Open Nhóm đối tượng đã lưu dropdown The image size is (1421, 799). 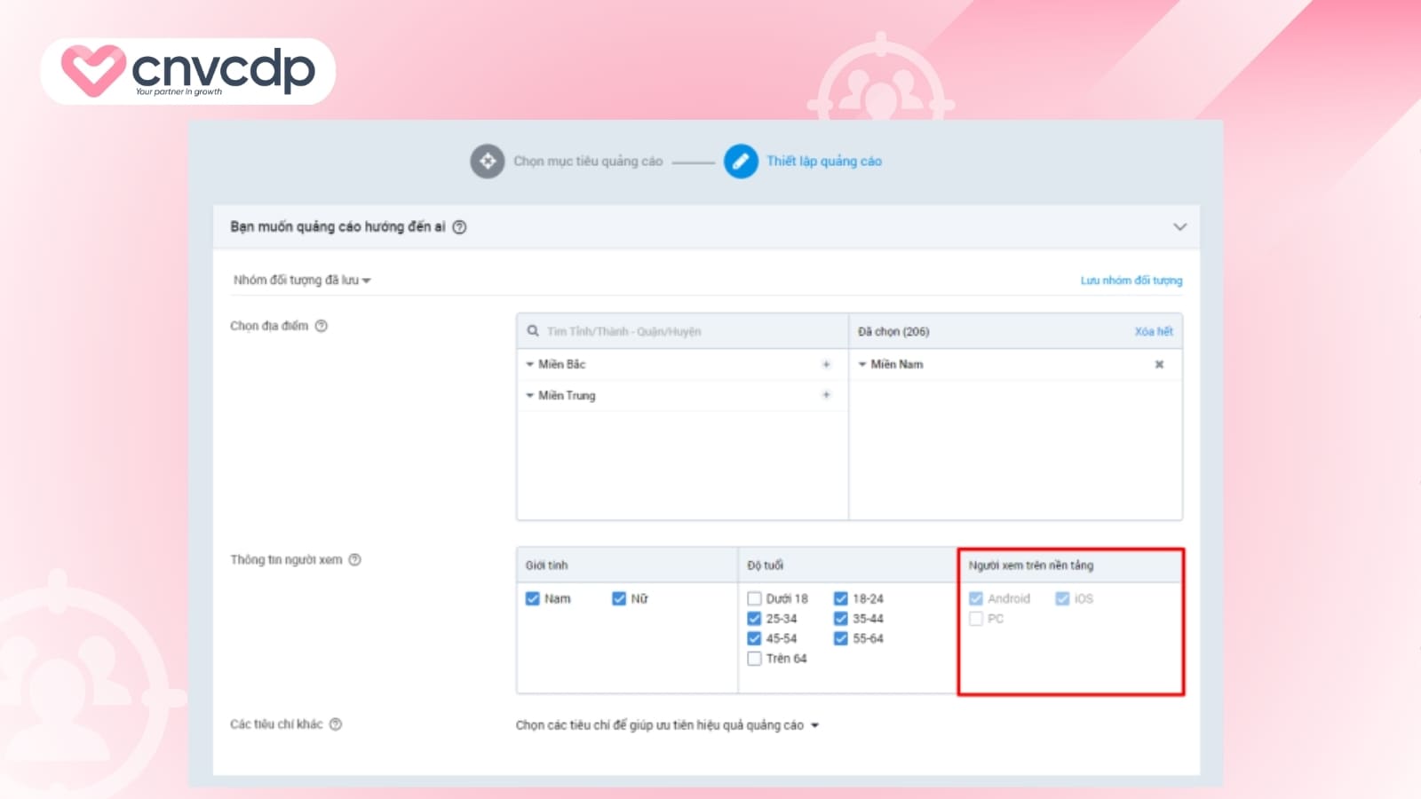coord(302,281)
